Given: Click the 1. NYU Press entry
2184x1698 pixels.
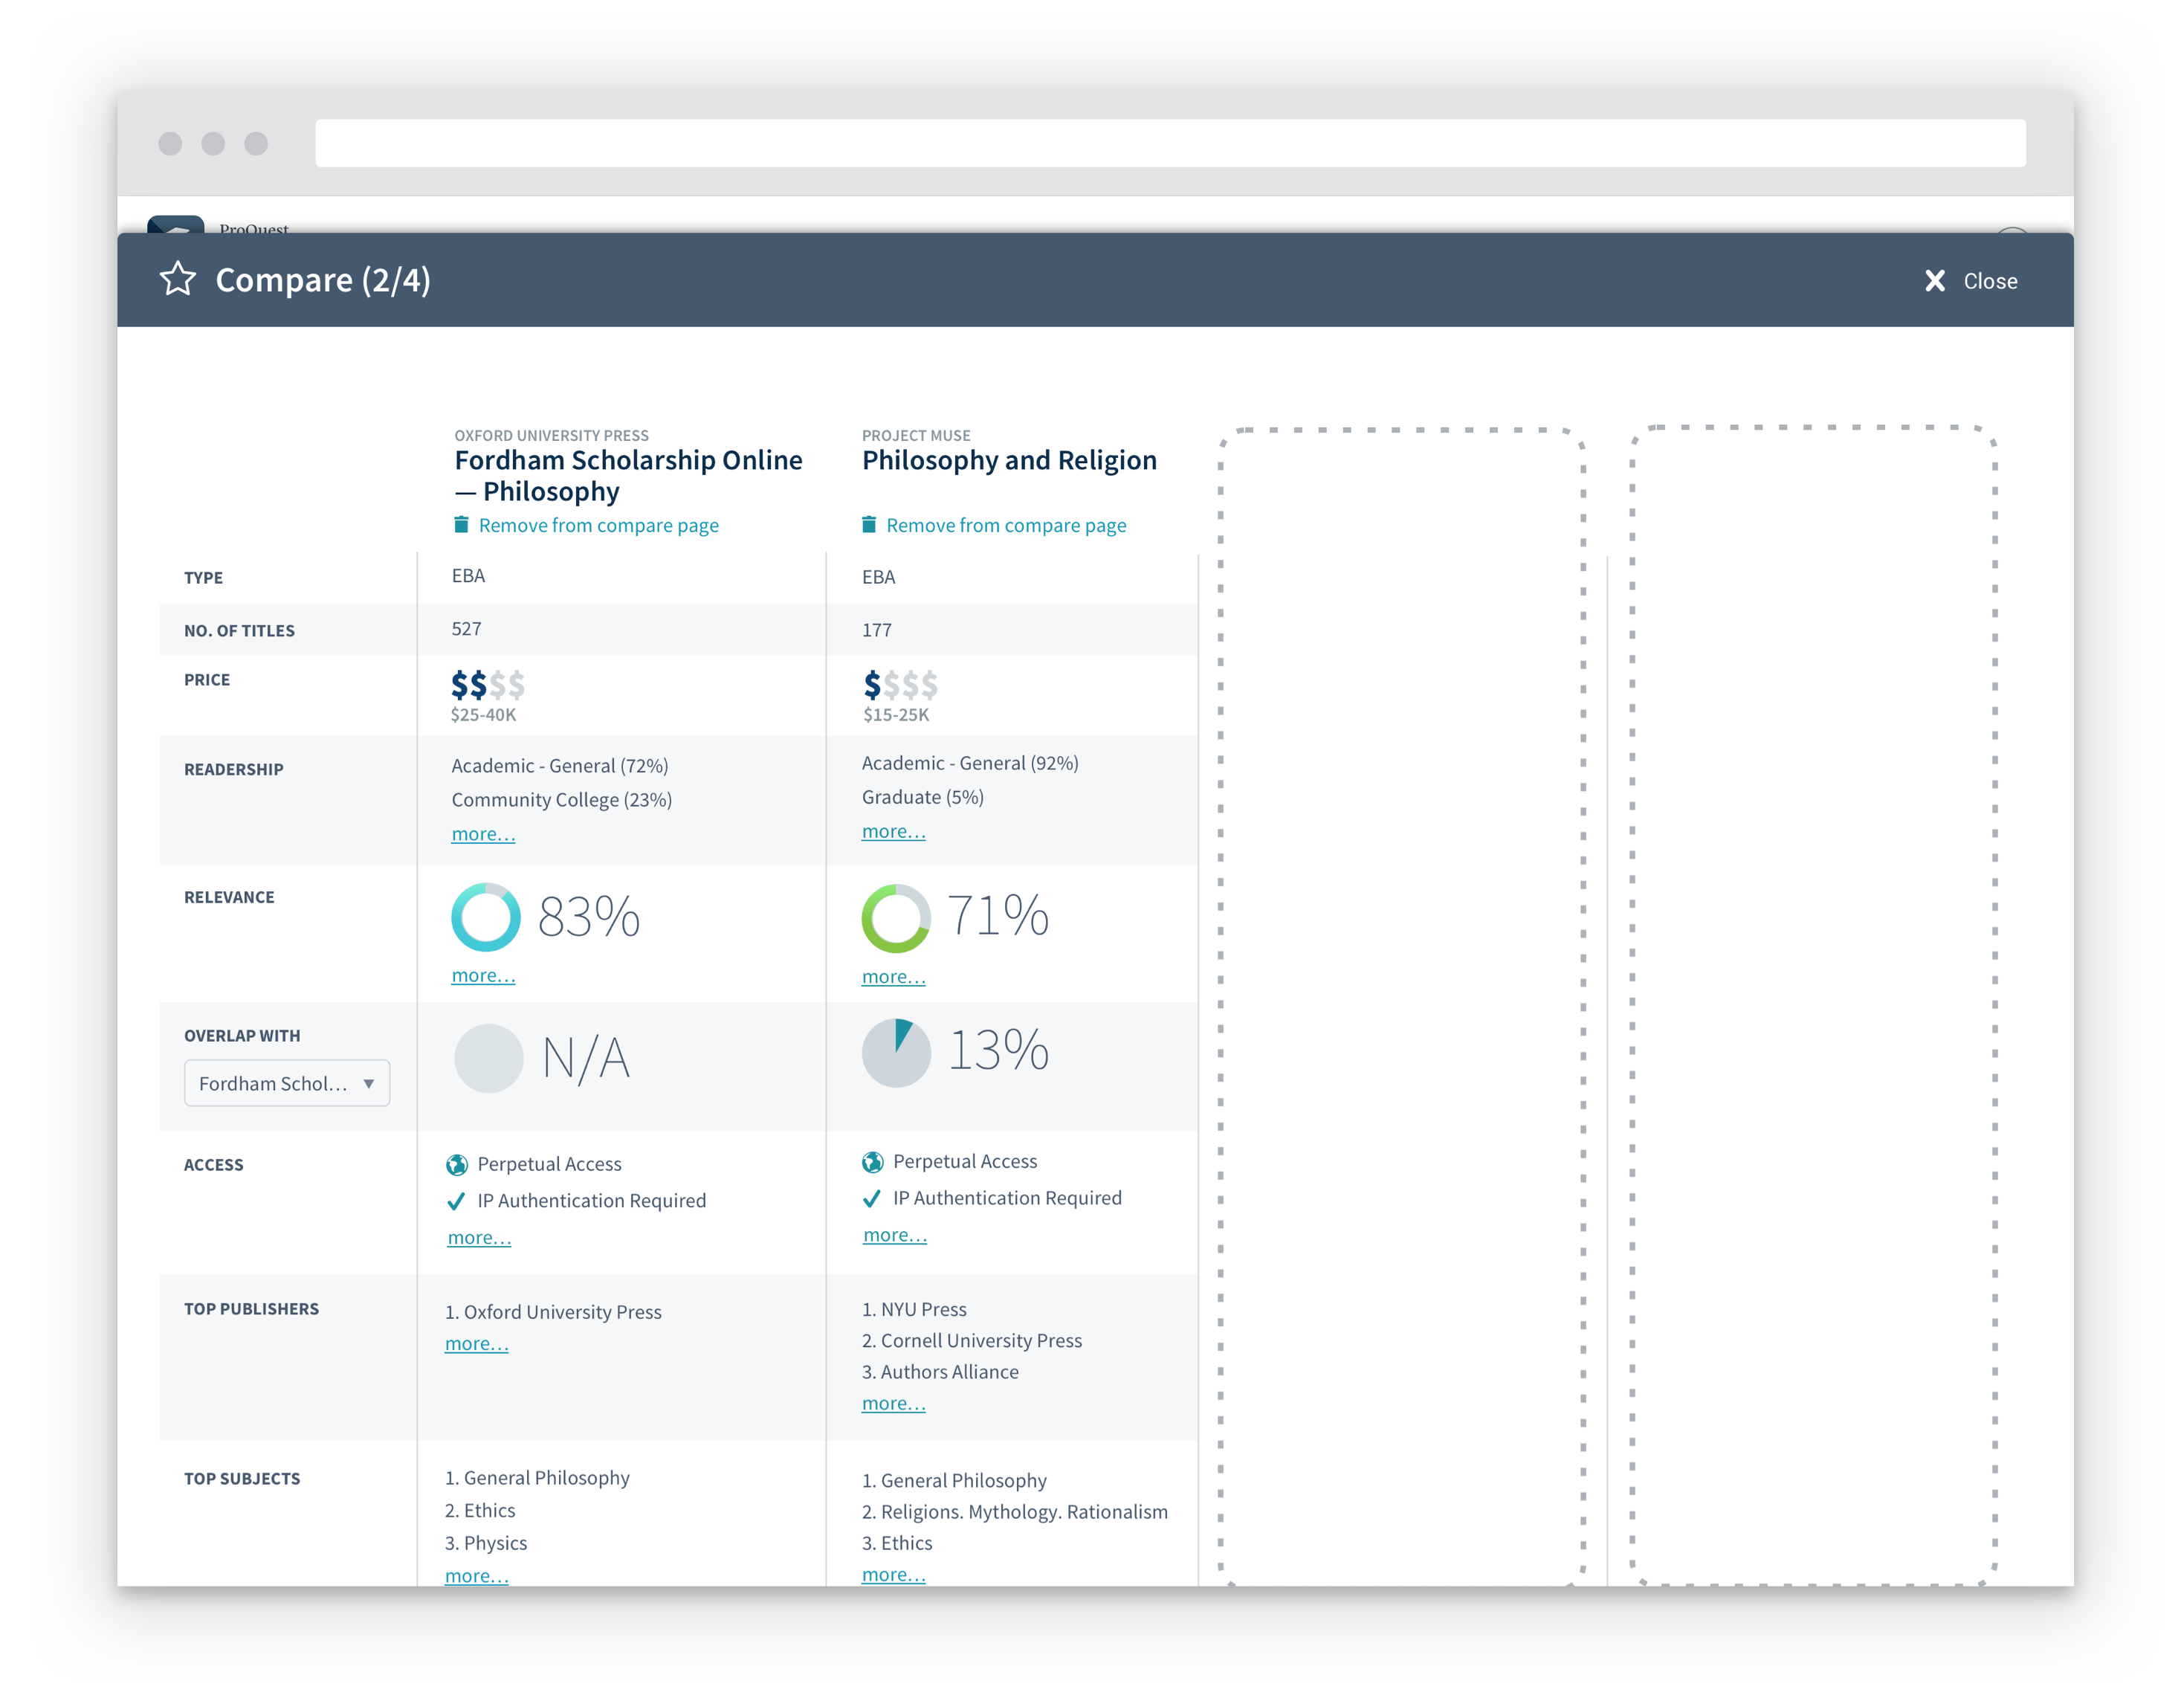Looking at the screenshot, I should (x=914, y=1309).
